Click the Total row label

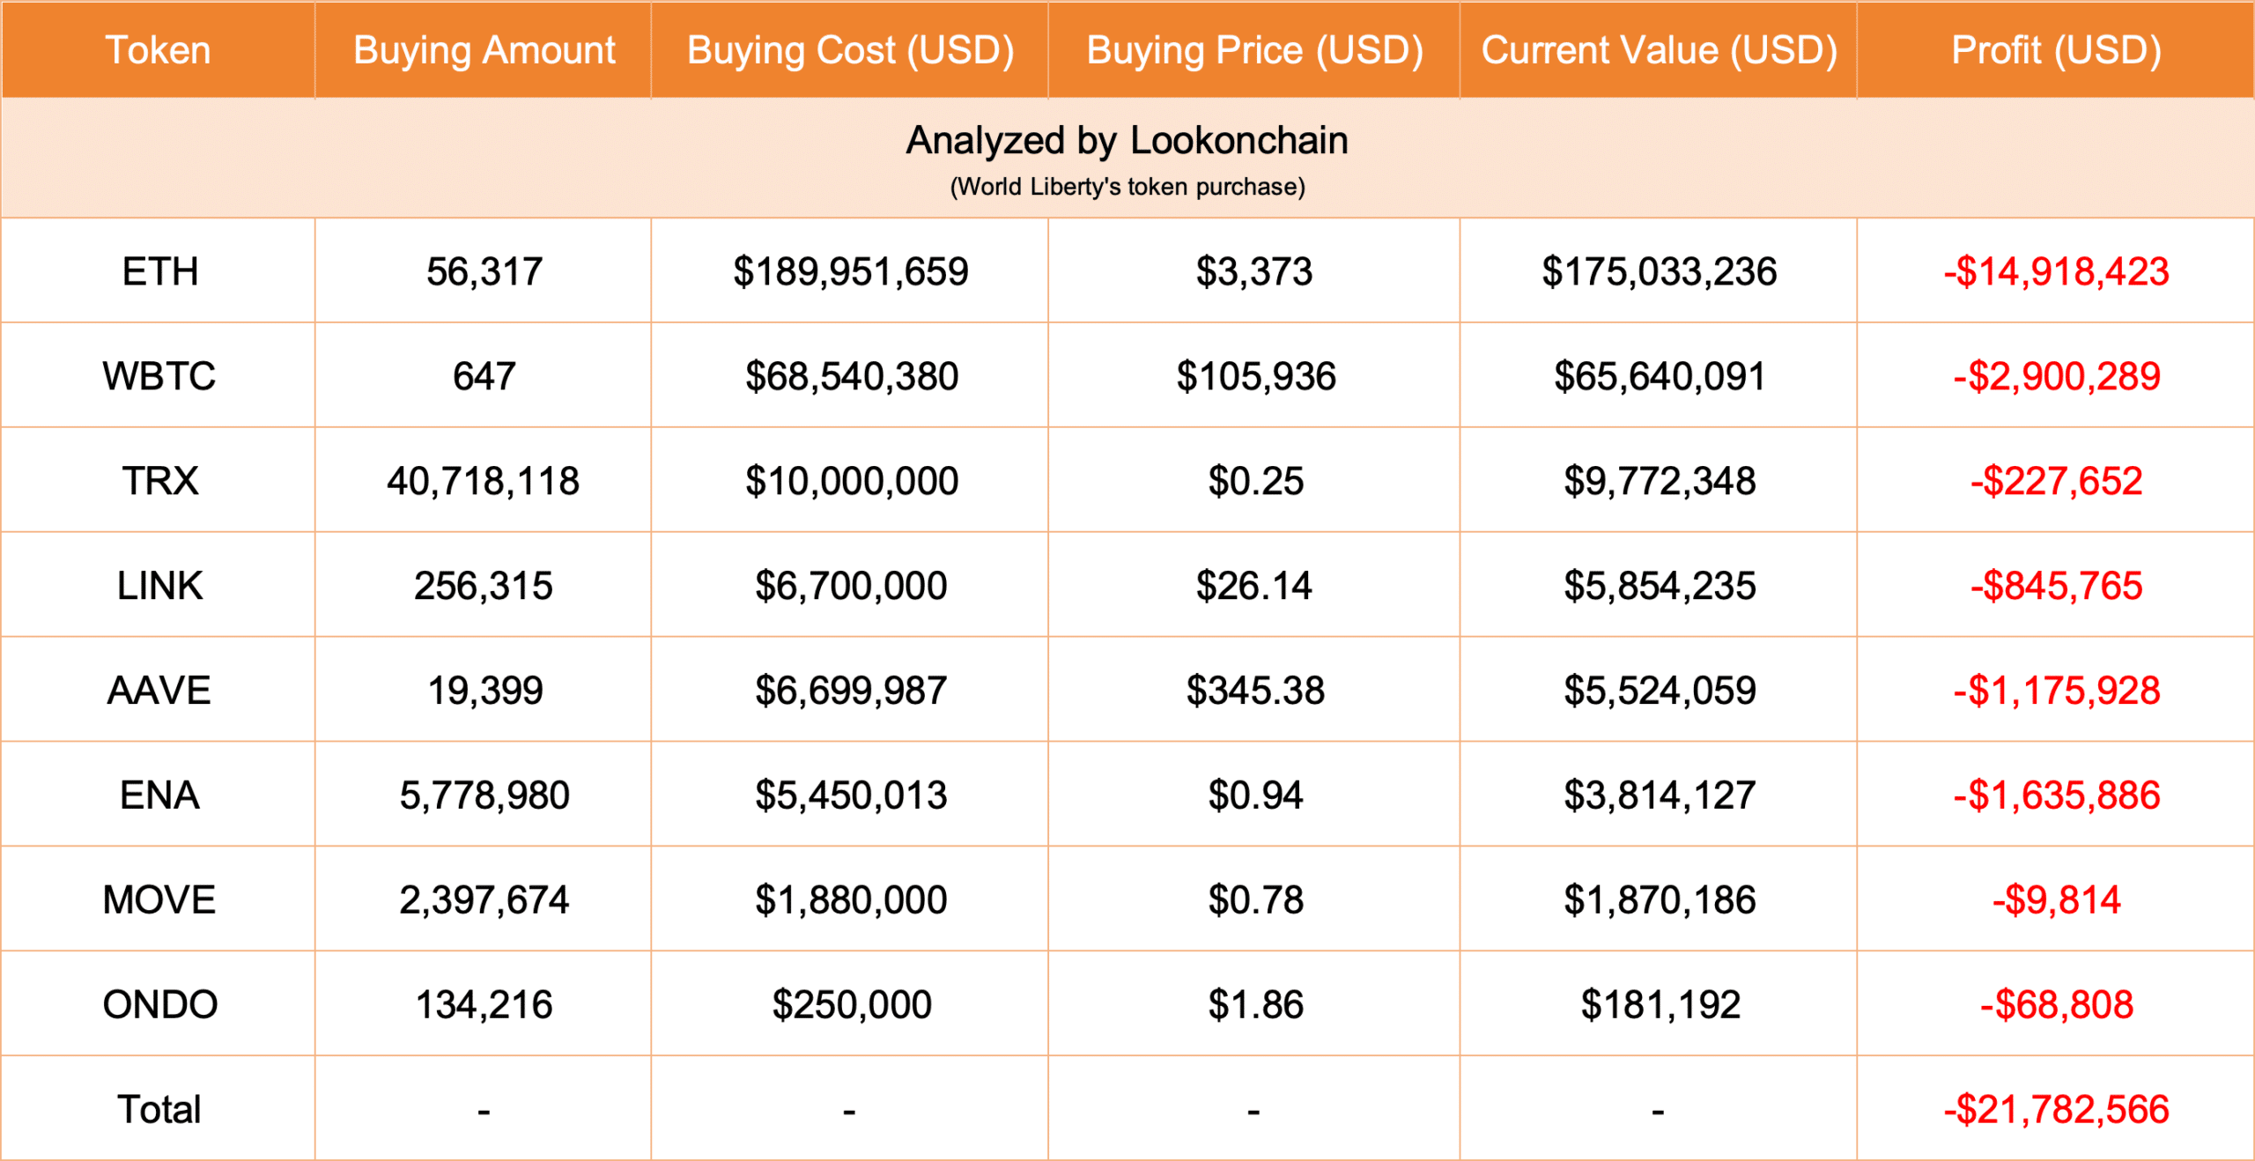159,1110
